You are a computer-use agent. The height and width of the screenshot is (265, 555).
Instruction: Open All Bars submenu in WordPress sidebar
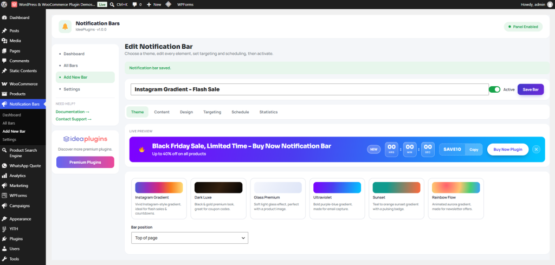pos(9,123)
